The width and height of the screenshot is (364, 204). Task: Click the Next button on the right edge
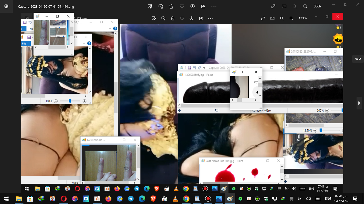(358, 59)
